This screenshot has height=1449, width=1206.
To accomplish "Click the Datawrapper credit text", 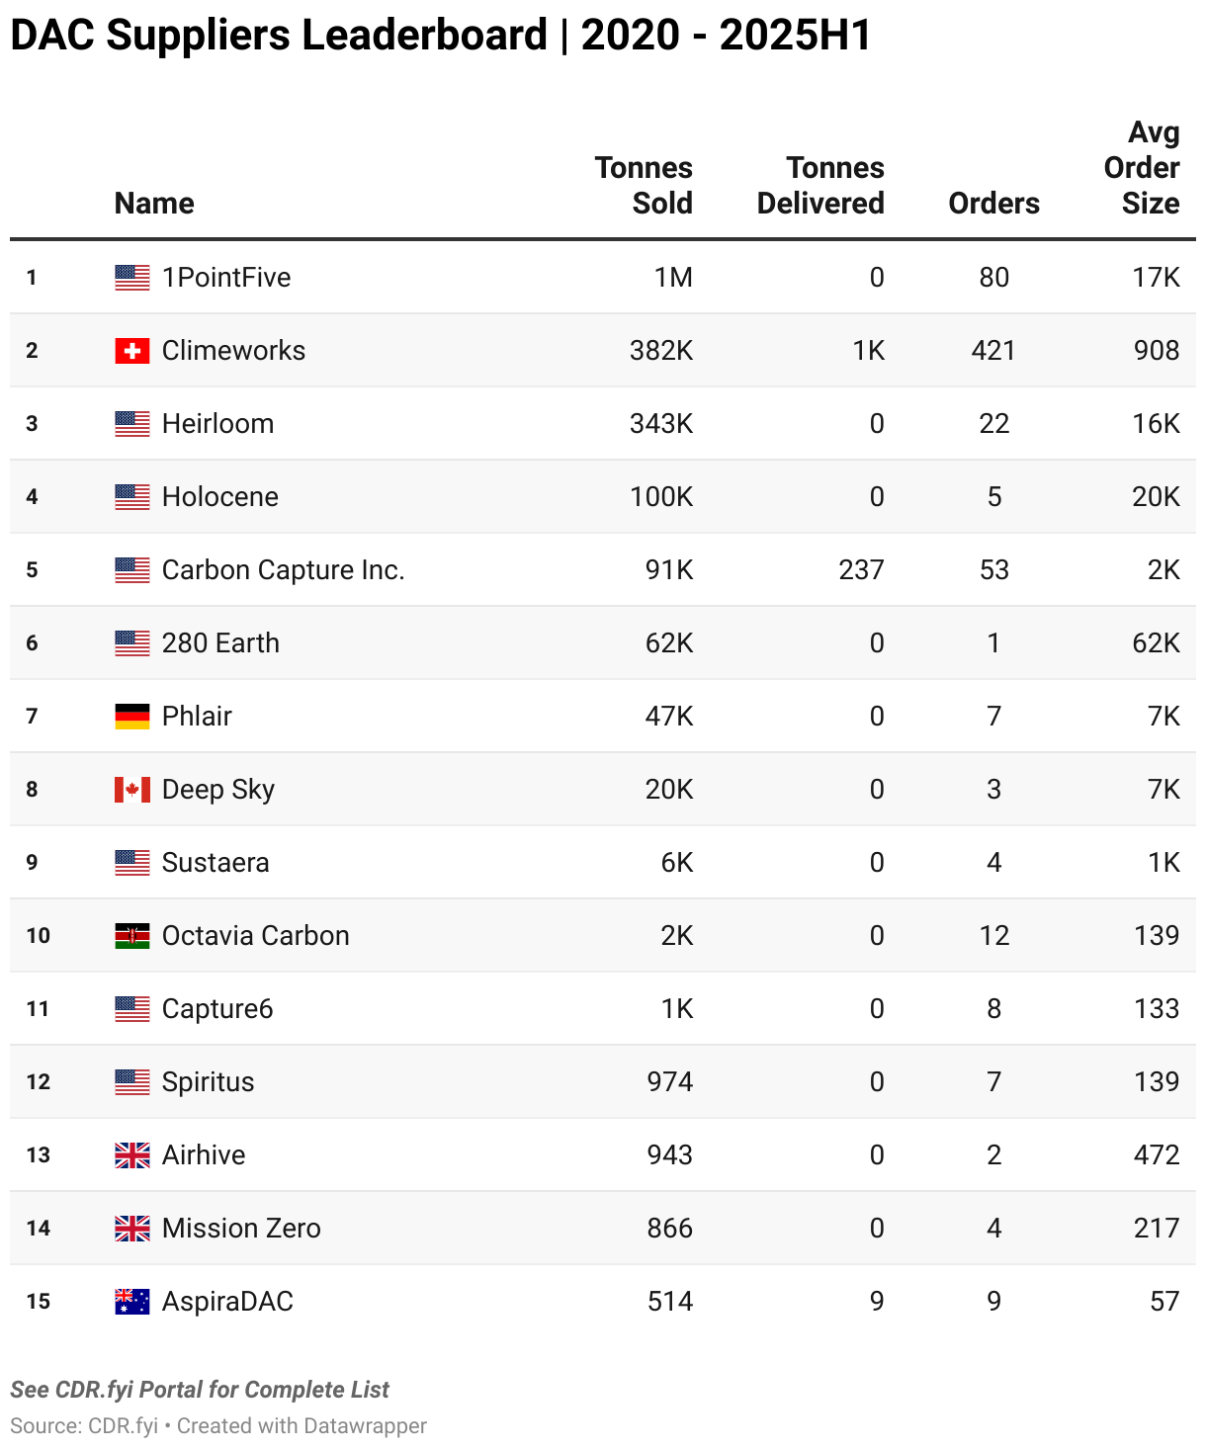I will coord(301,1426).
